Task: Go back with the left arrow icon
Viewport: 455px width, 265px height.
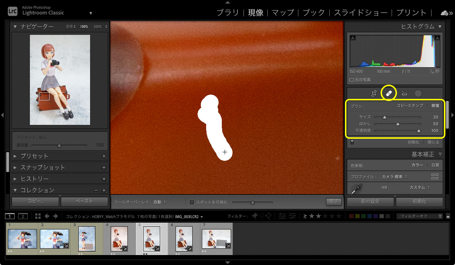Action: 47,216
